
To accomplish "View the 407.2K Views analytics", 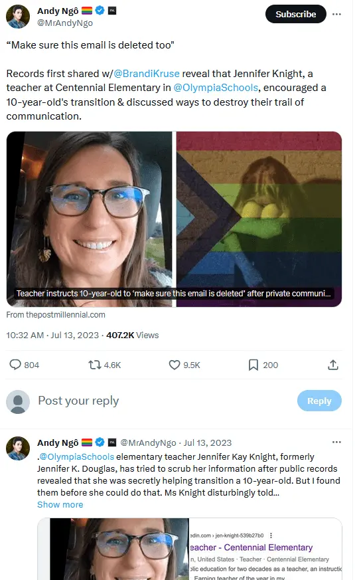I will coord(133,335).
